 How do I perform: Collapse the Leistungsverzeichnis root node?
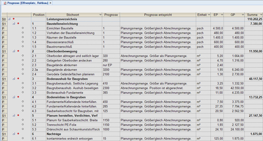pyautogui.click(x=9, y=19)
